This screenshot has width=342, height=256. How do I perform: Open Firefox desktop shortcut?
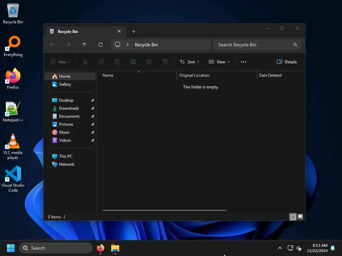tap(13, 79)
